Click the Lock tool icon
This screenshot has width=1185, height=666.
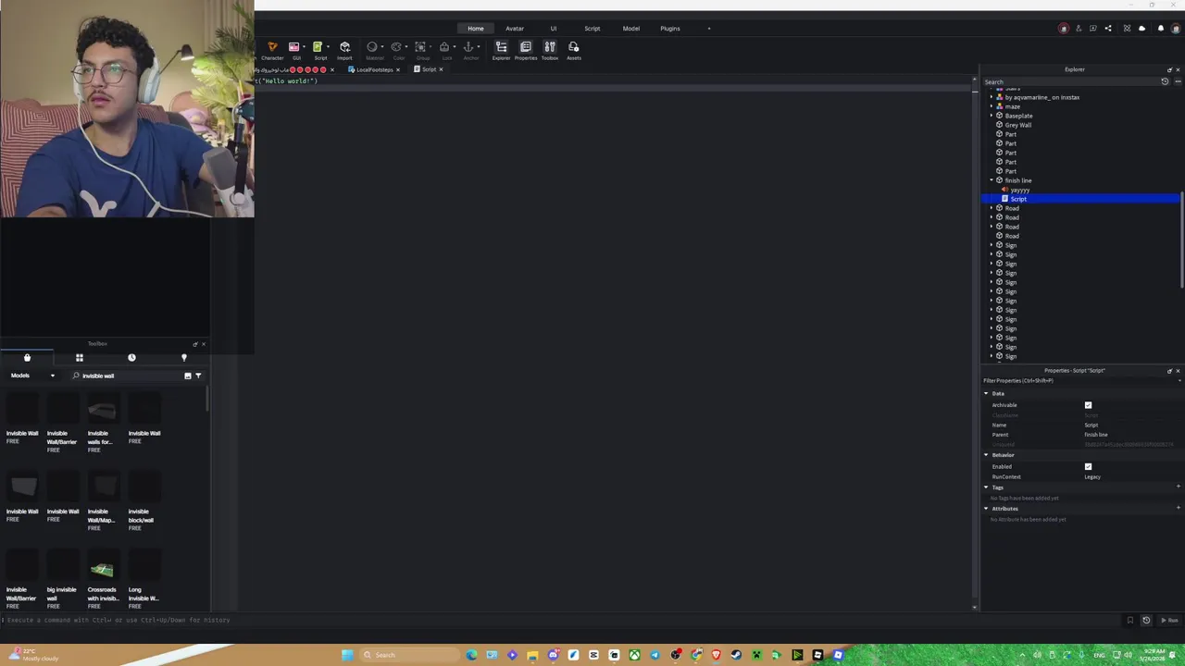(x=444, y=47)
